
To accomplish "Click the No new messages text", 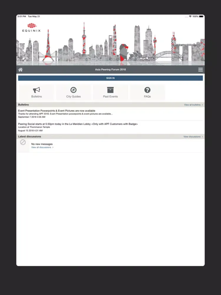I will [42, 144].
